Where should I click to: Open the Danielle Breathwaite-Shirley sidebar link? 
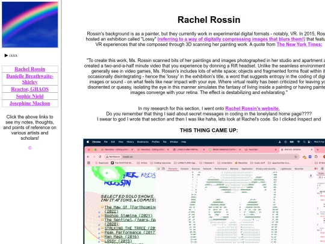30,79
